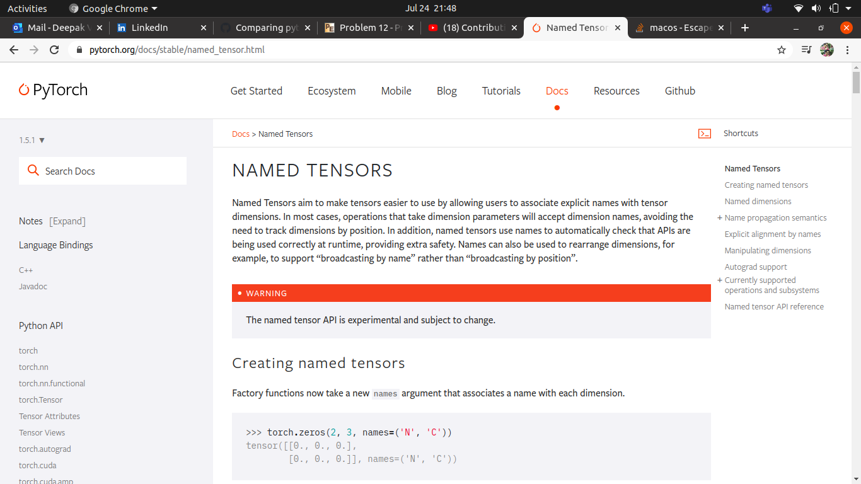Open the Google Chrome app menu in the top bar
Screen dimensions: 861x484
click(x=113, y=8)
